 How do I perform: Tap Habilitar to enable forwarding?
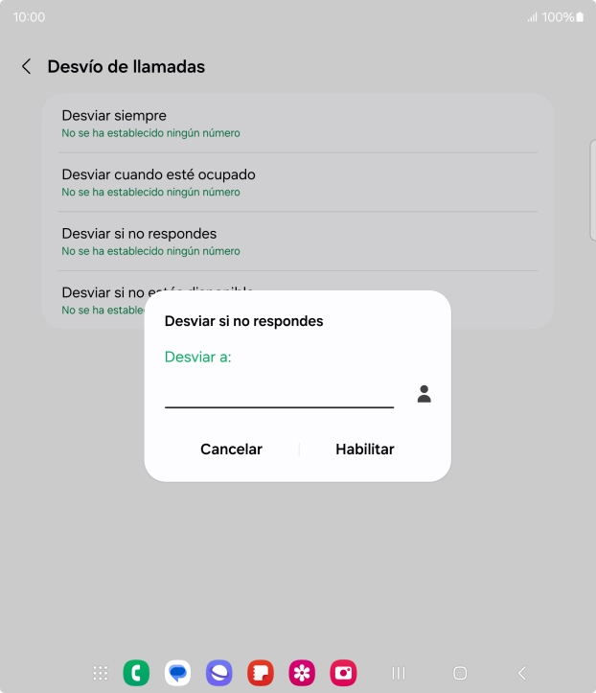364,450
